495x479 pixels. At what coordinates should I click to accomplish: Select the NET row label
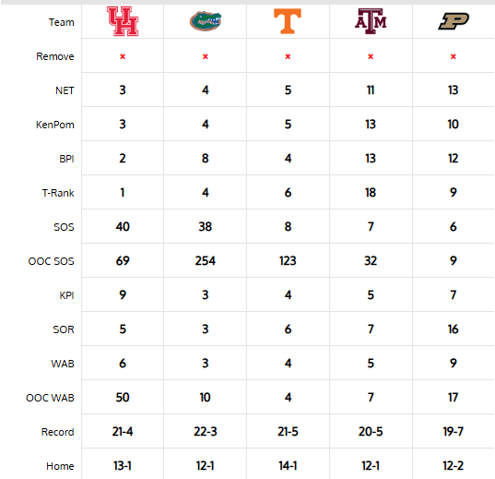click(x=65, y=90)
